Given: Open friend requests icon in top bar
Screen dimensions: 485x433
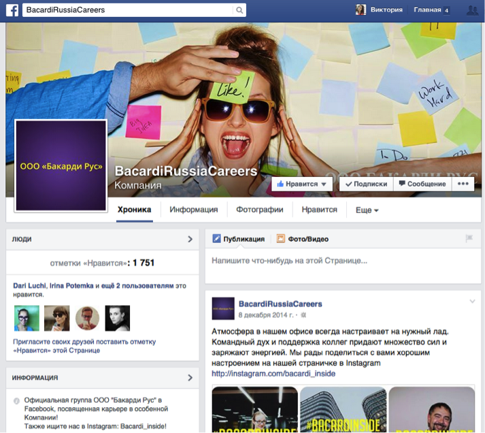Looking at the screenshot, I should (472, 10).
